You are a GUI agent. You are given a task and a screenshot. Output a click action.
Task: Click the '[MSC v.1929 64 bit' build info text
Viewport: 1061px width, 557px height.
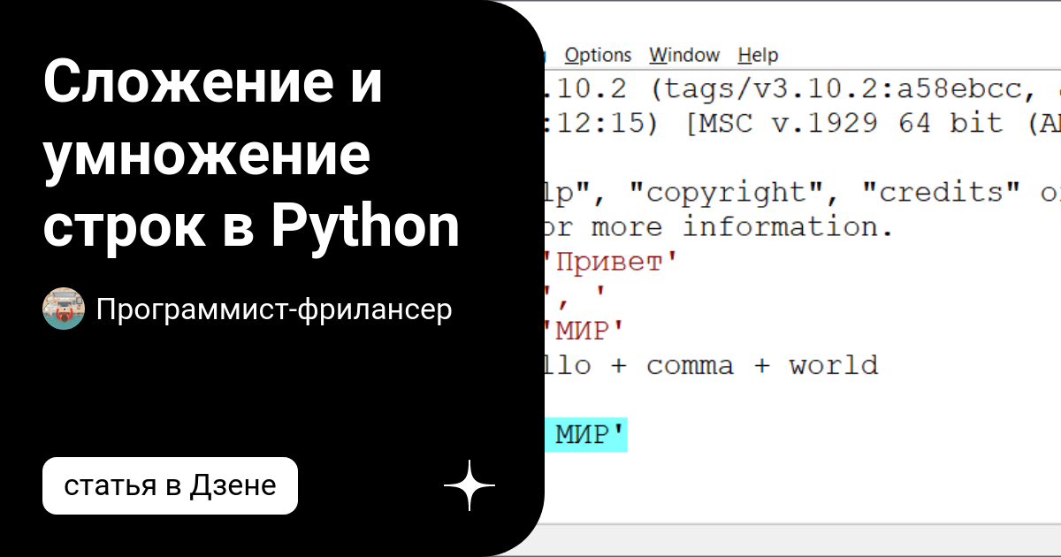(849, 123)
